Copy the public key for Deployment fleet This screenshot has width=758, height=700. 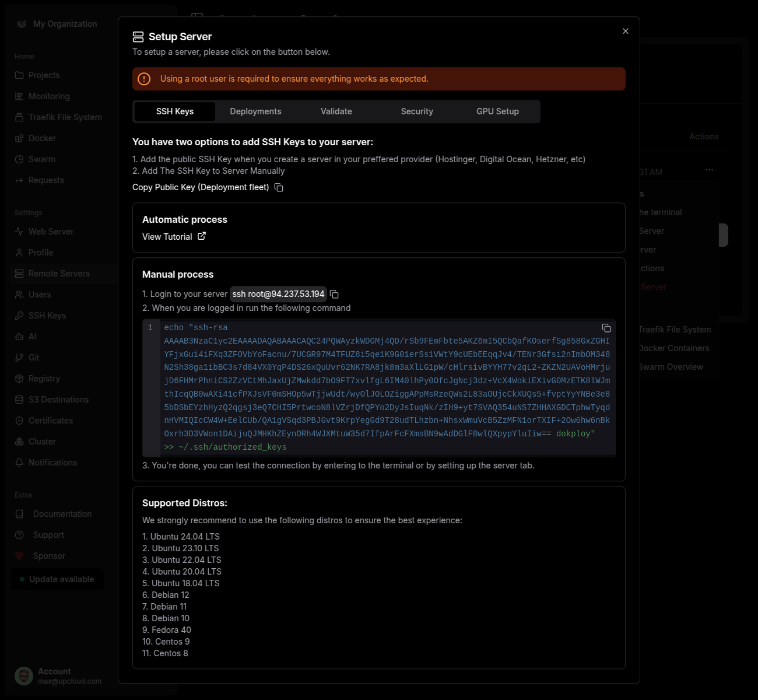click(279, 187)
